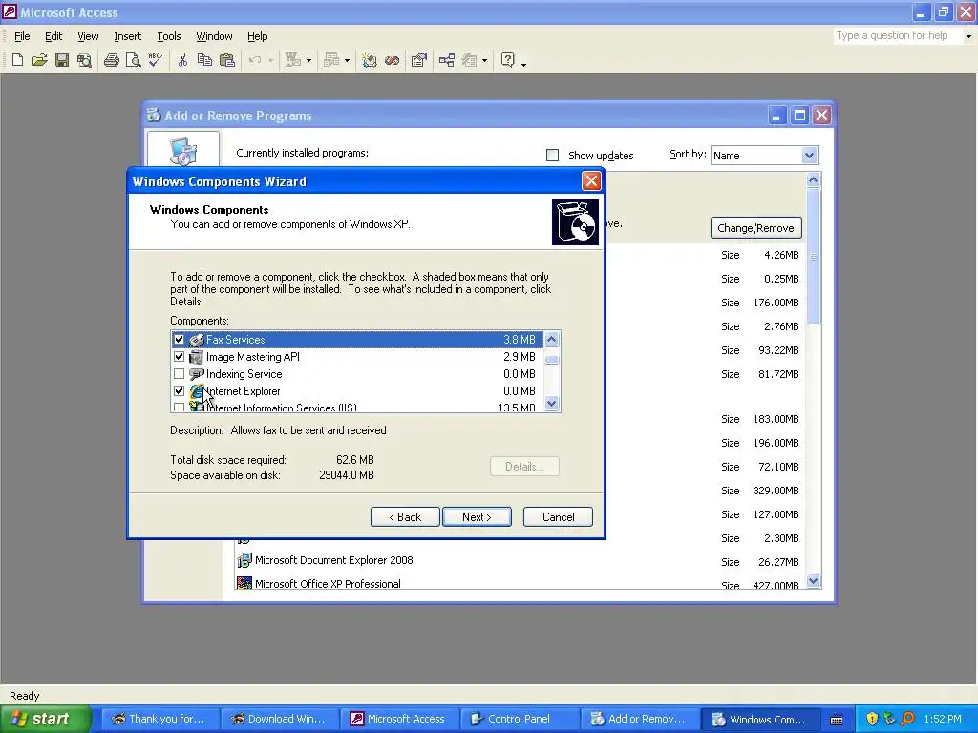Screen dimensions: 978x733
Task: Click the Print icon in the toolbar
Action: pyautogui.click(x=112, y=60)
